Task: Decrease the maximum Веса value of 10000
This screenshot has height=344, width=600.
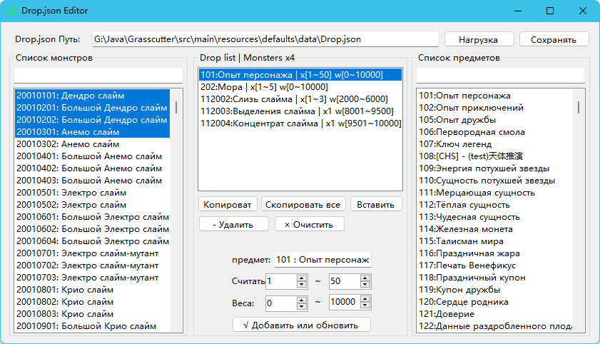Action: pos(365,306)
